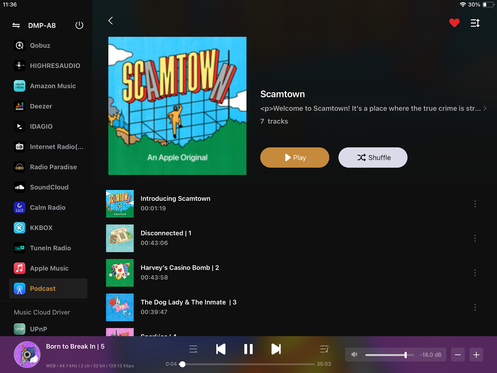The height and width of the screenshot is (373, 497).
Task: Select the KKBOX service icon
Action: point(20,228)
